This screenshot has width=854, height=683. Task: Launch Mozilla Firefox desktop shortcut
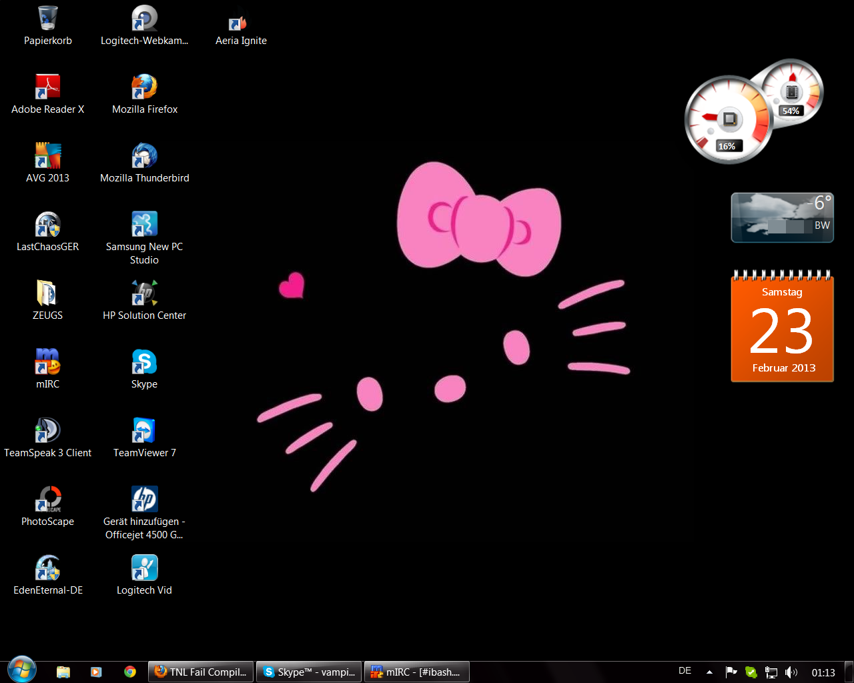pos(145,94)
